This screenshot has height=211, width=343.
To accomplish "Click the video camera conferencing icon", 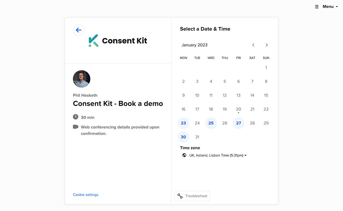I will click(76, 127).
